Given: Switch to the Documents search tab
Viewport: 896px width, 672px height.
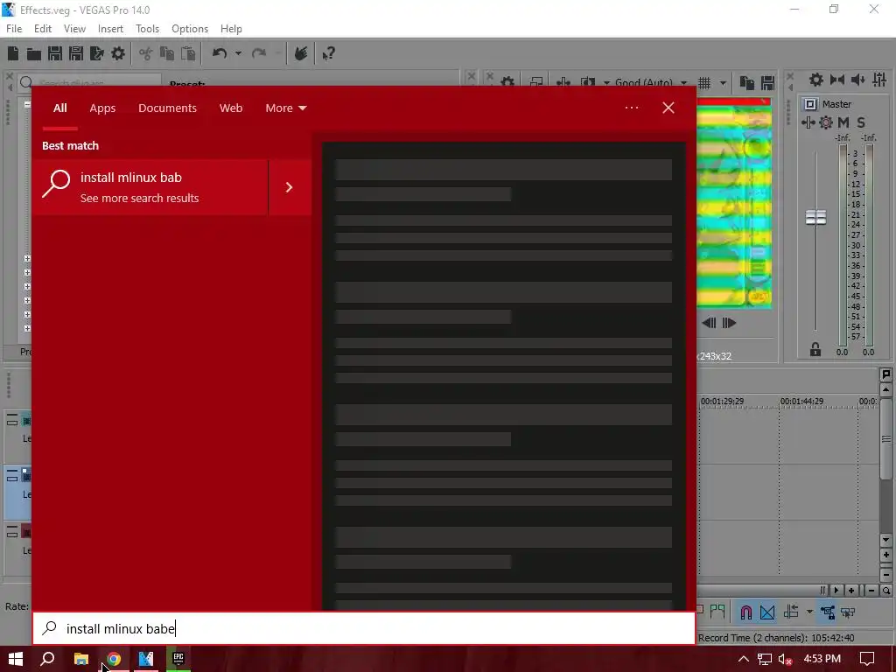Looking at the screenshot, I should tap(167, 108).
